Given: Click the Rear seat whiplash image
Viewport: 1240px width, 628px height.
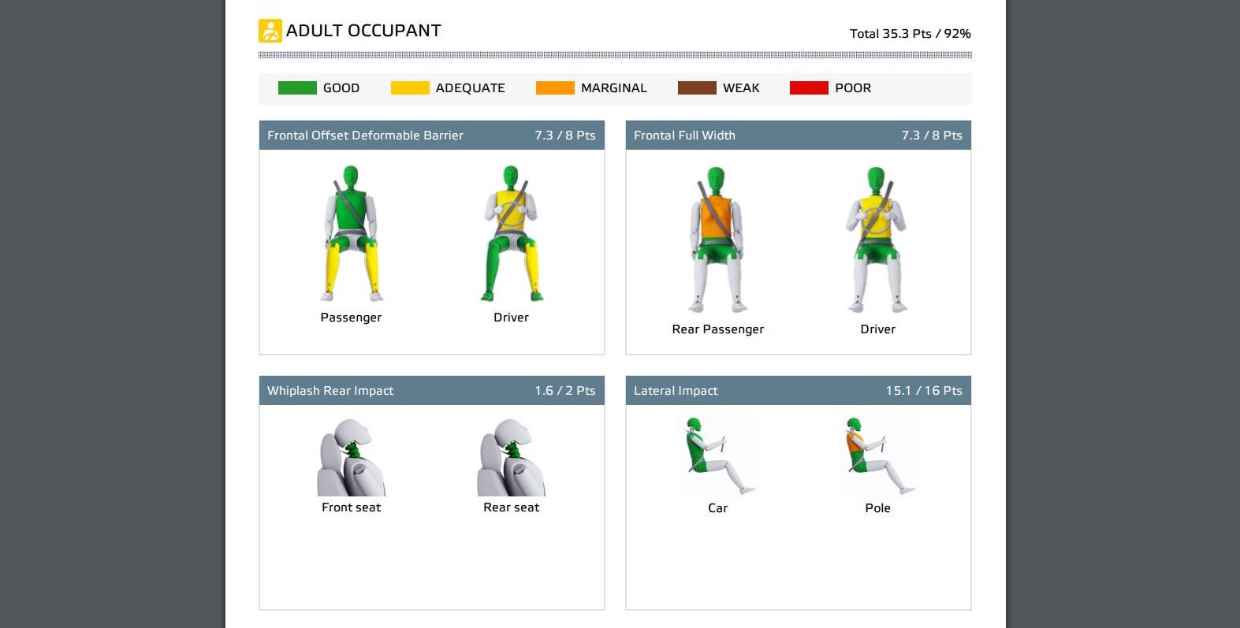Looking at the screenshot, I should pyautogui.click(x=512, y=458).
